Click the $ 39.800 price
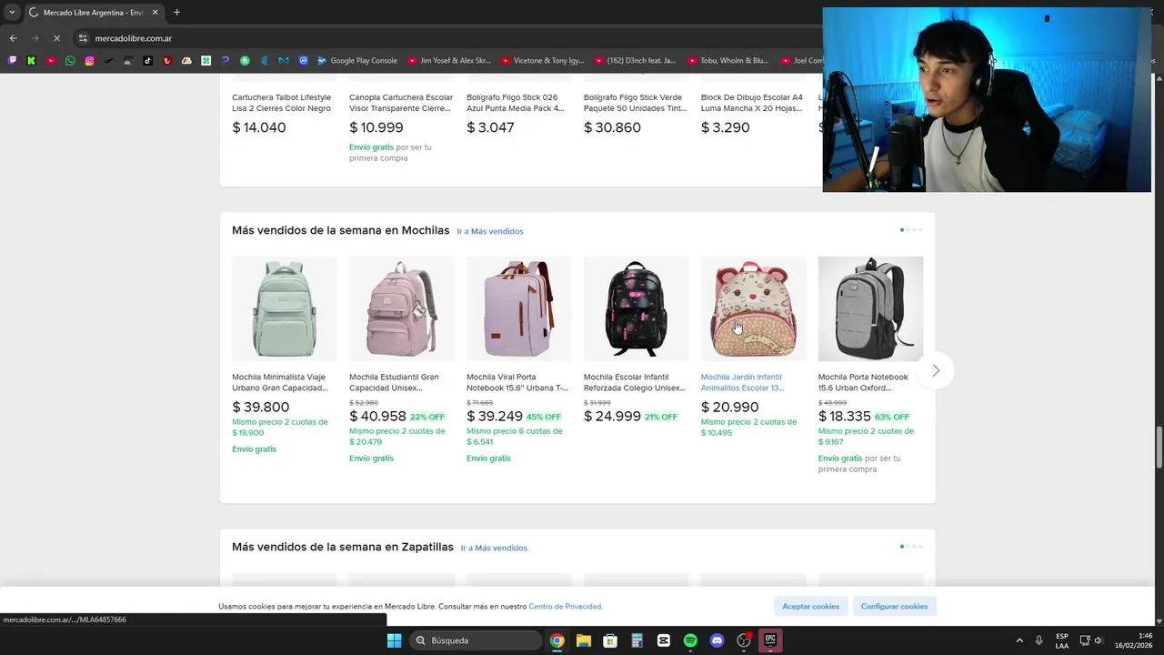 (261, 408)
